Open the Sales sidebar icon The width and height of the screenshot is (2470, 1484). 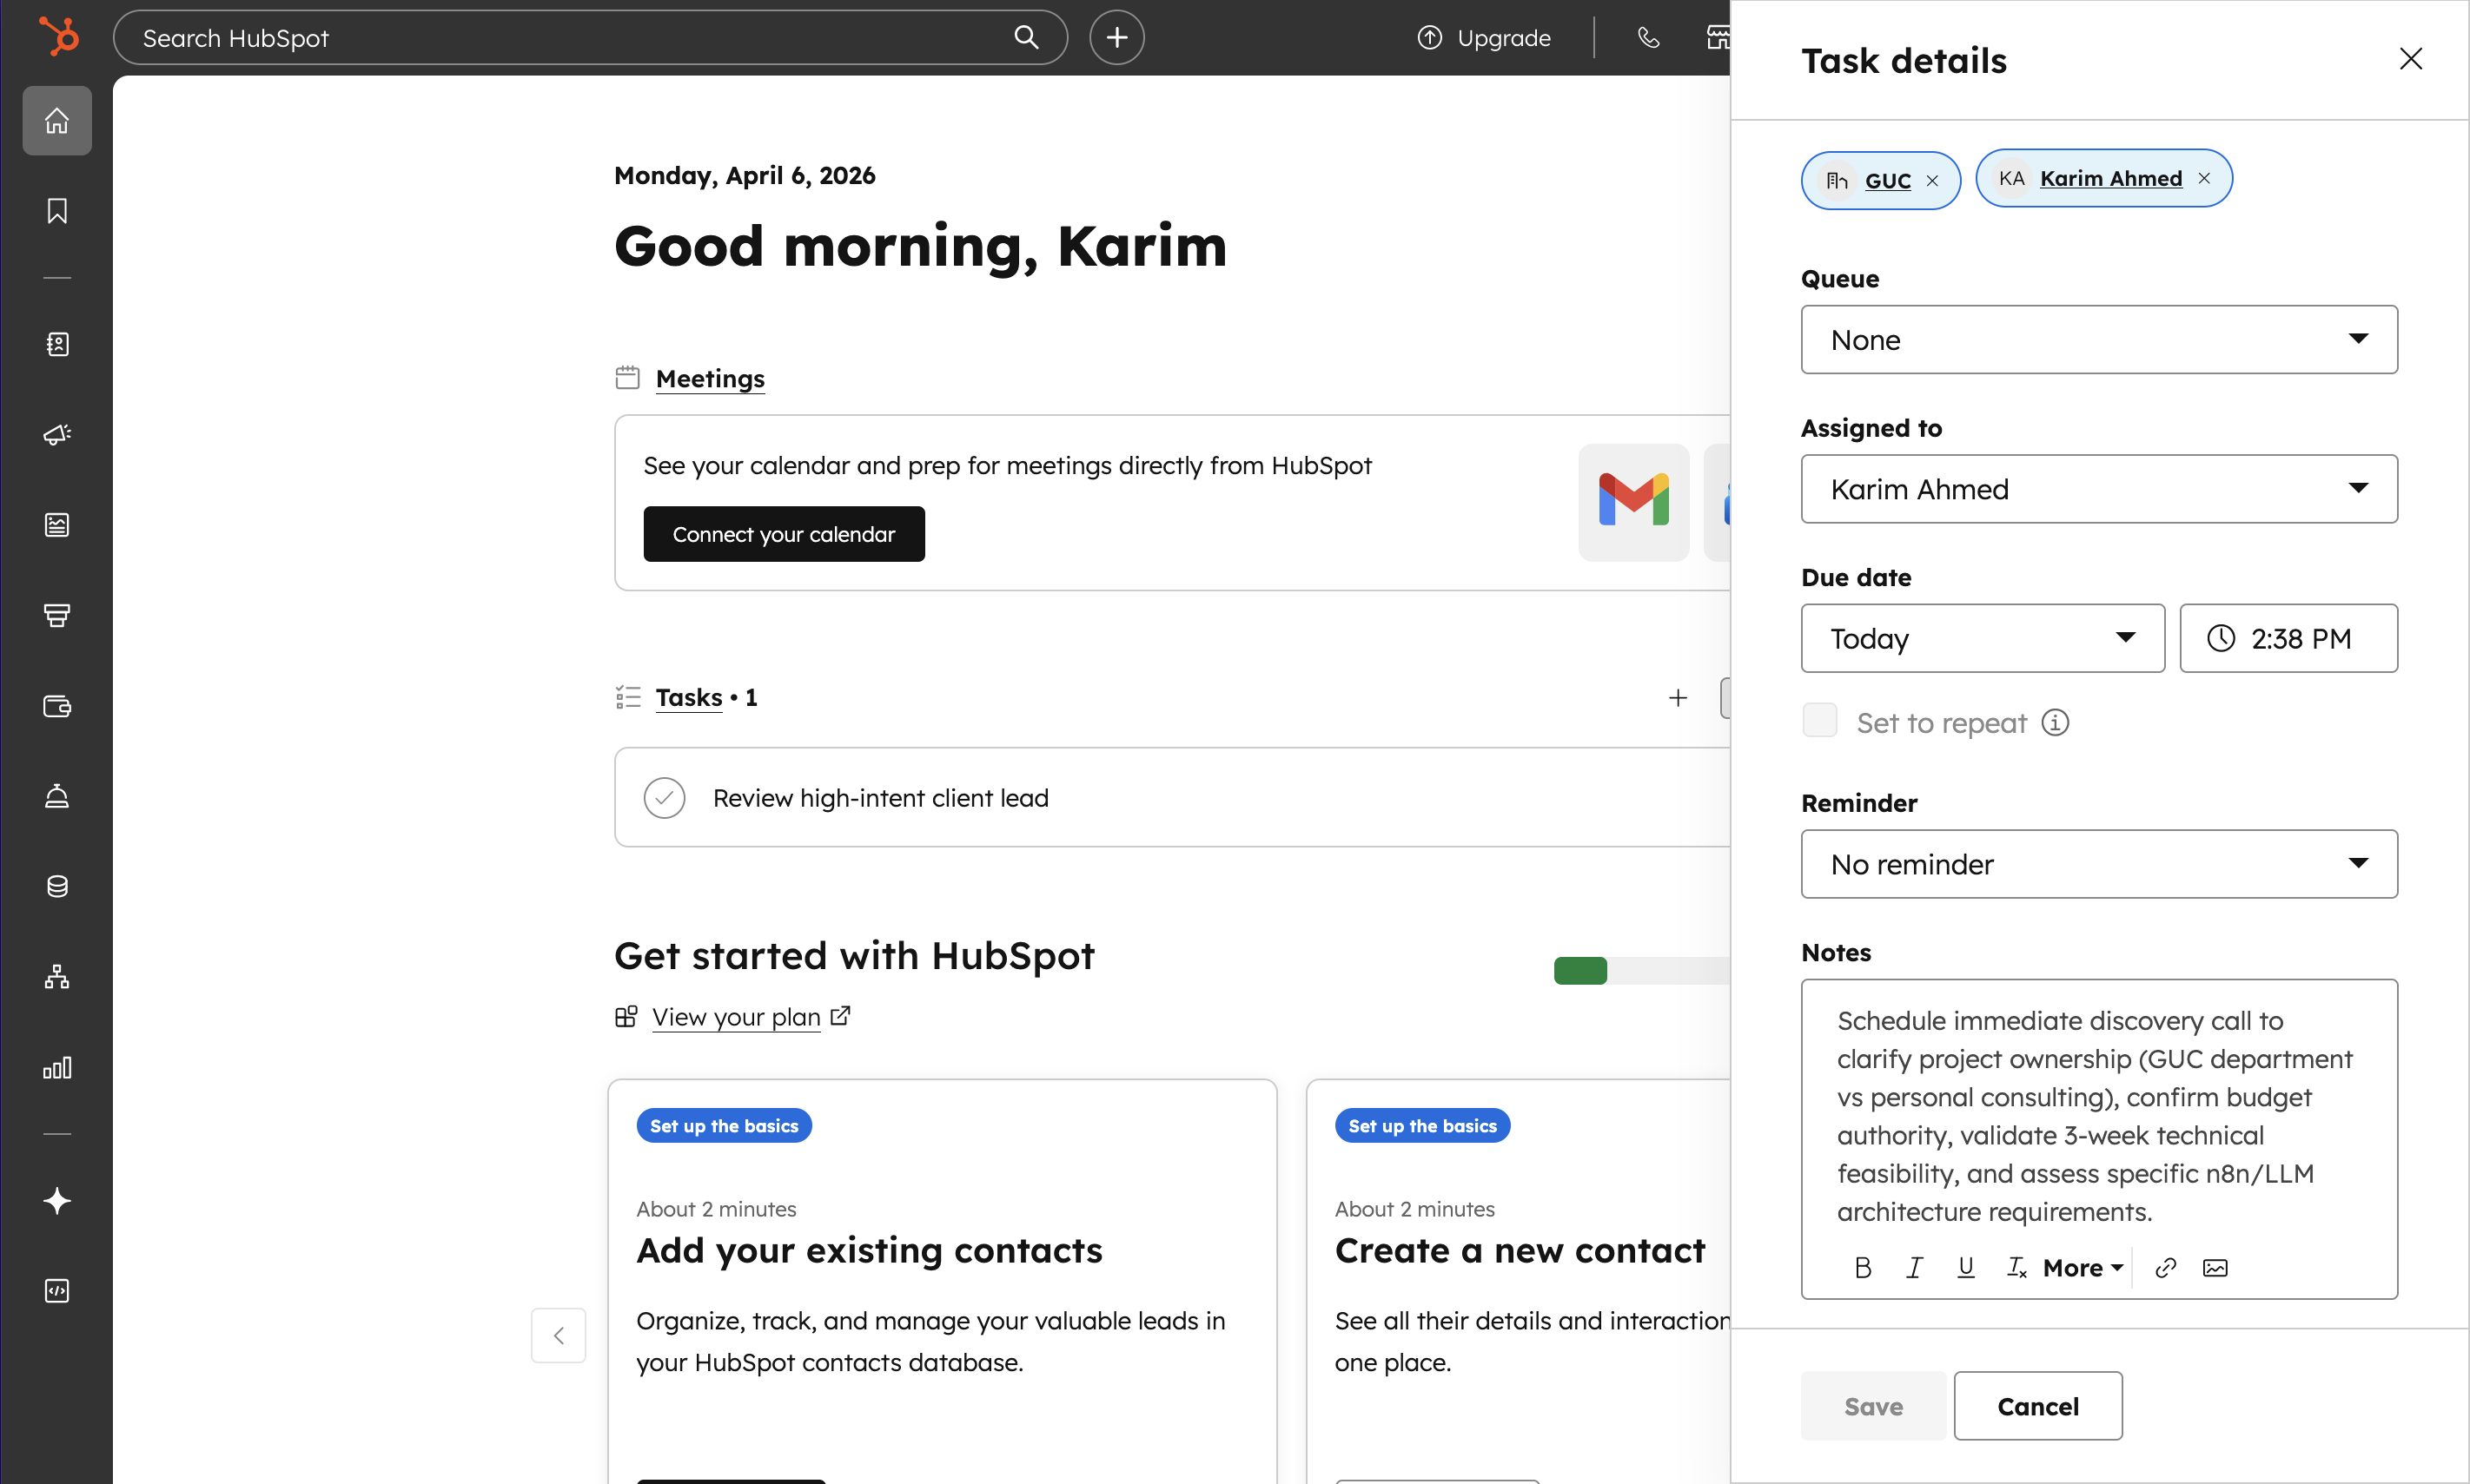[x=57, y=615]
